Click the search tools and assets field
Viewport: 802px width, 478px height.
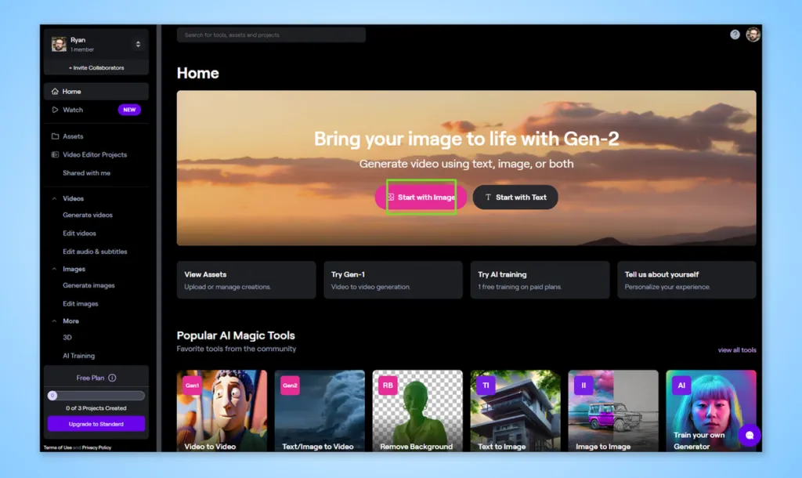(271, 34)
